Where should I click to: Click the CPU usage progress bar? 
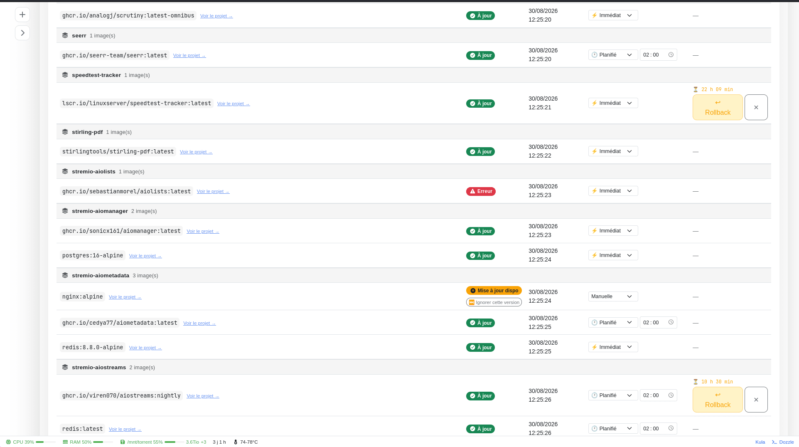pos(46,442)
